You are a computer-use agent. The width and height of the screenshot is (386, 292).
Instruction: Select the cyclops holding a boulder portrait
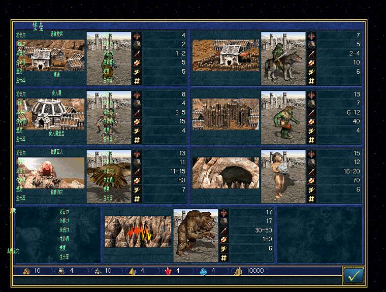click(283, 176)
